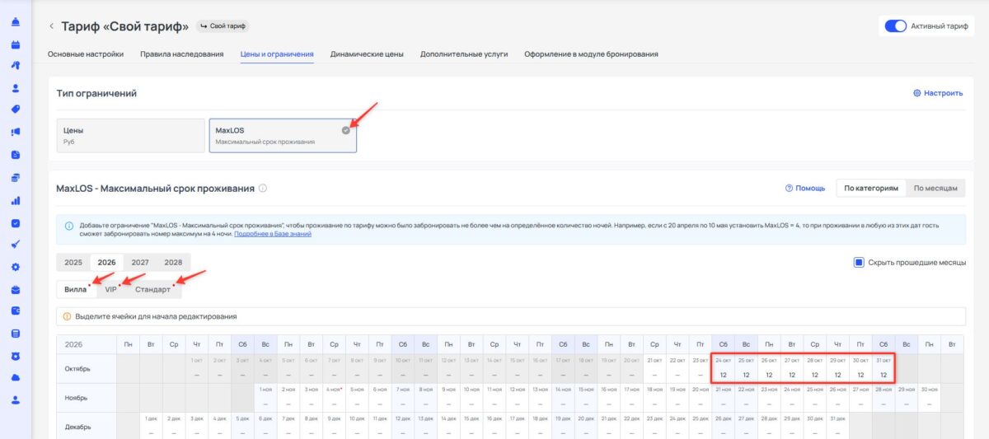
Task: Click the Настроить button
Action: coord(938,93)
